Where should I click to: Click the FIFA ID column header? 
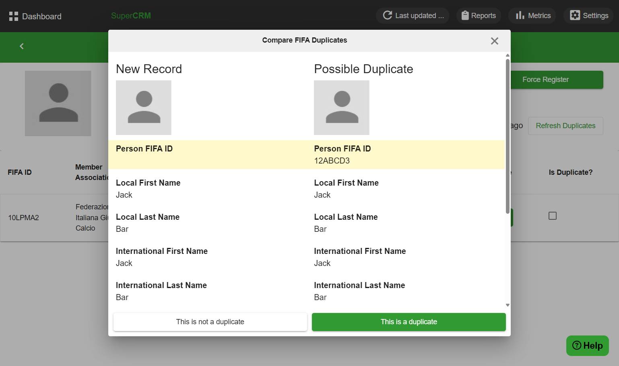[20, 172]
